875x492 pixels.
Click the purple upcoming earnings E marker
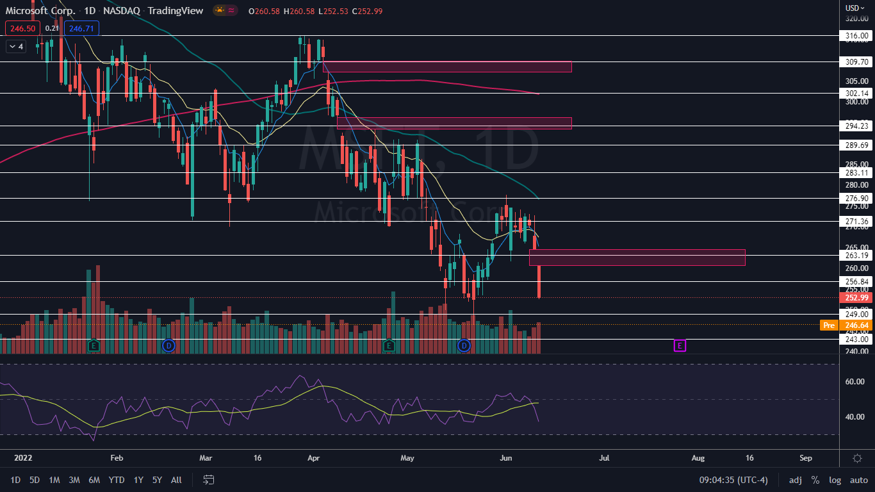tap(680, 345)
